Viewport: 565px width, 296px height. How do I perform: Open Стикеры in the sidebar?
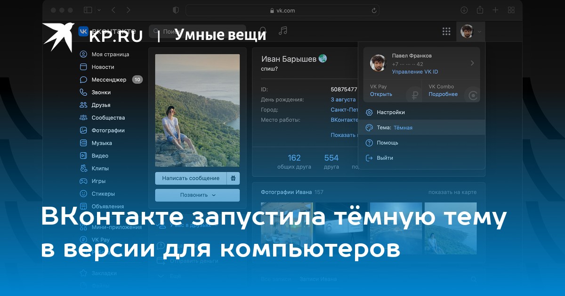(x=103, y=194)
